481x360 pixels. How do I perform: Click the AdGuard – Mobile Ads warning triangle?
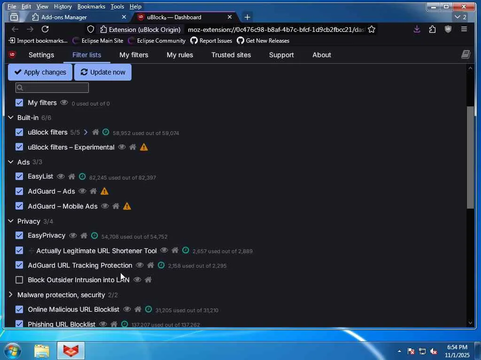(127, 206)
